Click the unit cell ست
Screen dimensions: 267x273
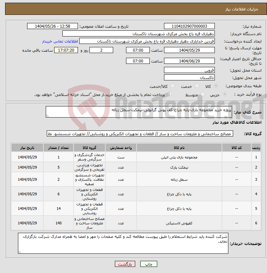click(x=121, y=157)
